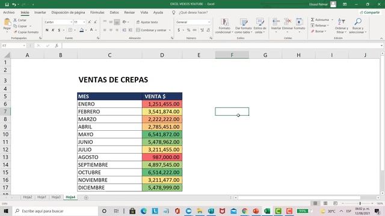Apply currency dollar format icon
The width and height of the screenshot is (385, 216).
click(x=179, y=30)
